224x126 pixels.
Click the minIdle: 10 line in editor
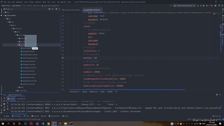(x=90, y=58)
